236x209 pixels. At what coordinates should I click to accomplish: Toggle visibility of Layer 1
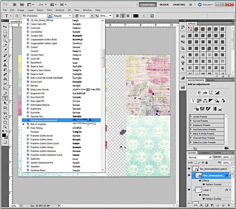[x=189, y=190]
